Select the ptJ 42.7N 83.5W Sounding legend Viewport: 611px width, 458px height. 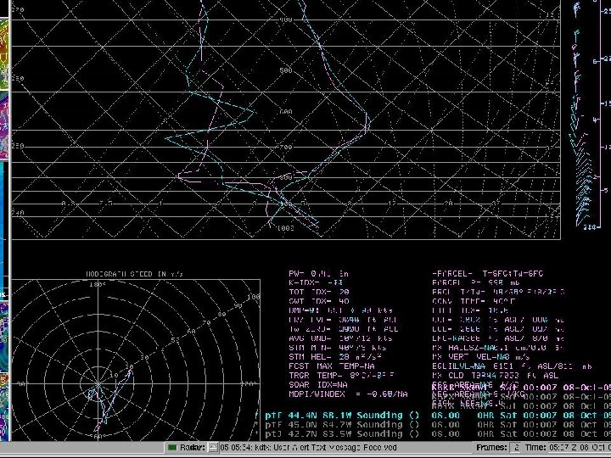[x=438, y=434]
